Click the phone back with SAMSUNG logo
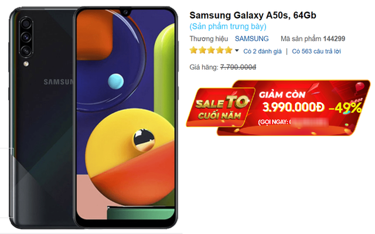375x234 pixels. coord(42,117)
